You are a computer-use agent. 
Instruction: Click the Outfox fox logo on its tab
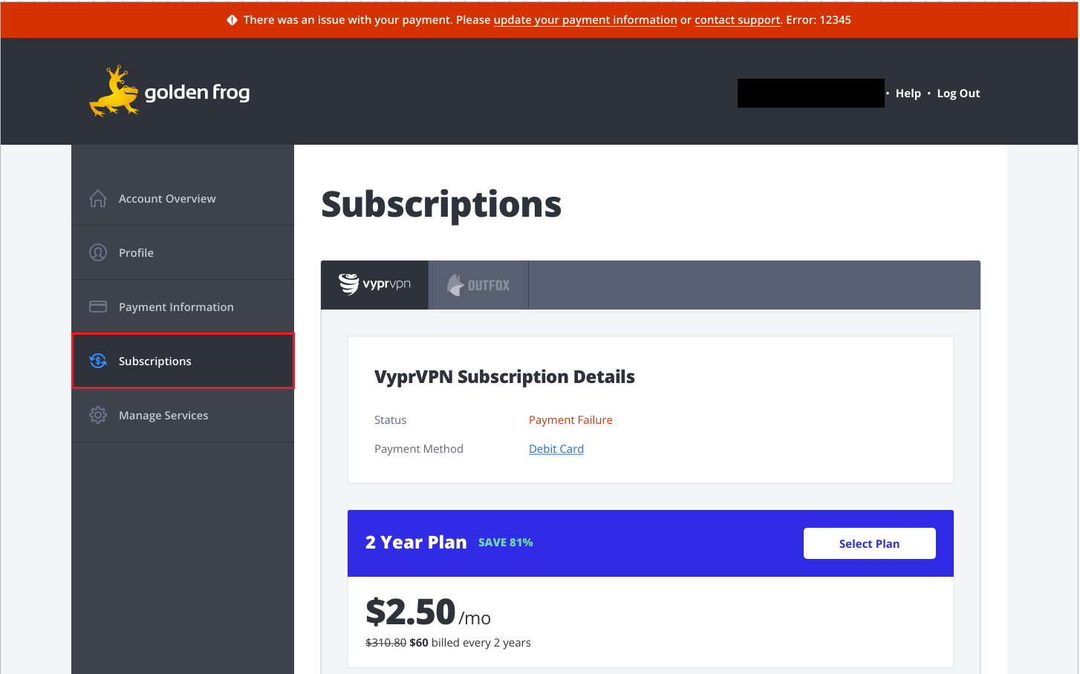(x=454, y=284)
